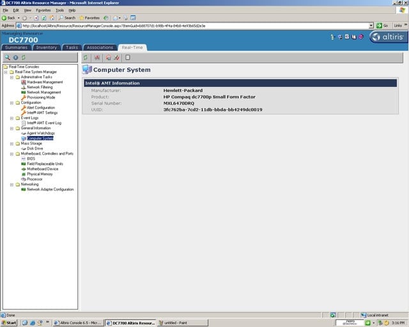Click the red computer icon in content toolbar
Viewport: 409px width, 327px height.
[97, 57]
